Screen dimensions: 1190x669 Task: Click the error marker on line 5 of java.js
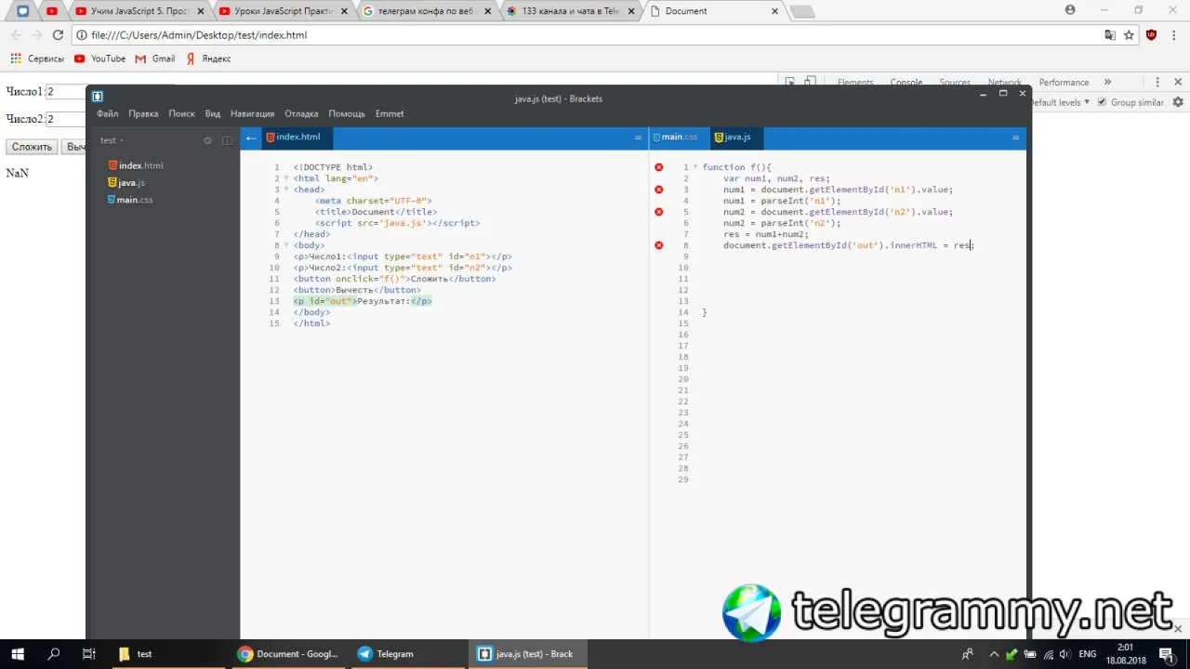click(659, 212)
